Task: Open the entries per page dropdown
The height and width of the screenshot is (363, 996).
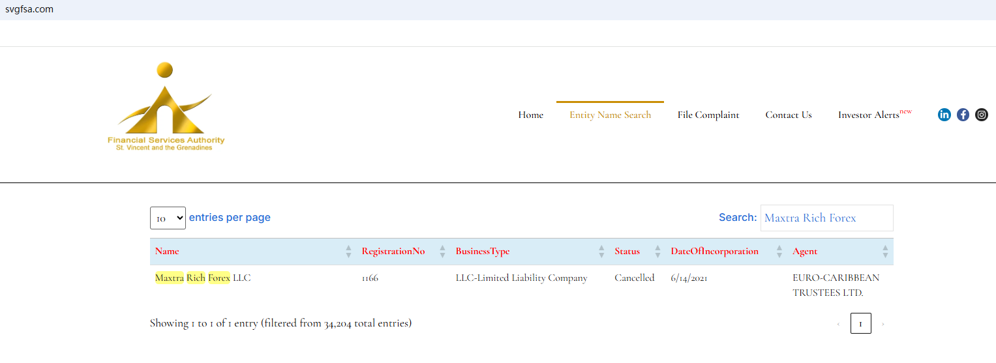Action: coord(168,218)
